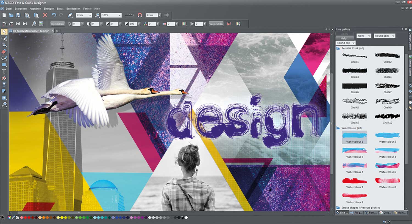Select the Chalk1 brush stroke
The image size is (412, 224).
point(355,58)
